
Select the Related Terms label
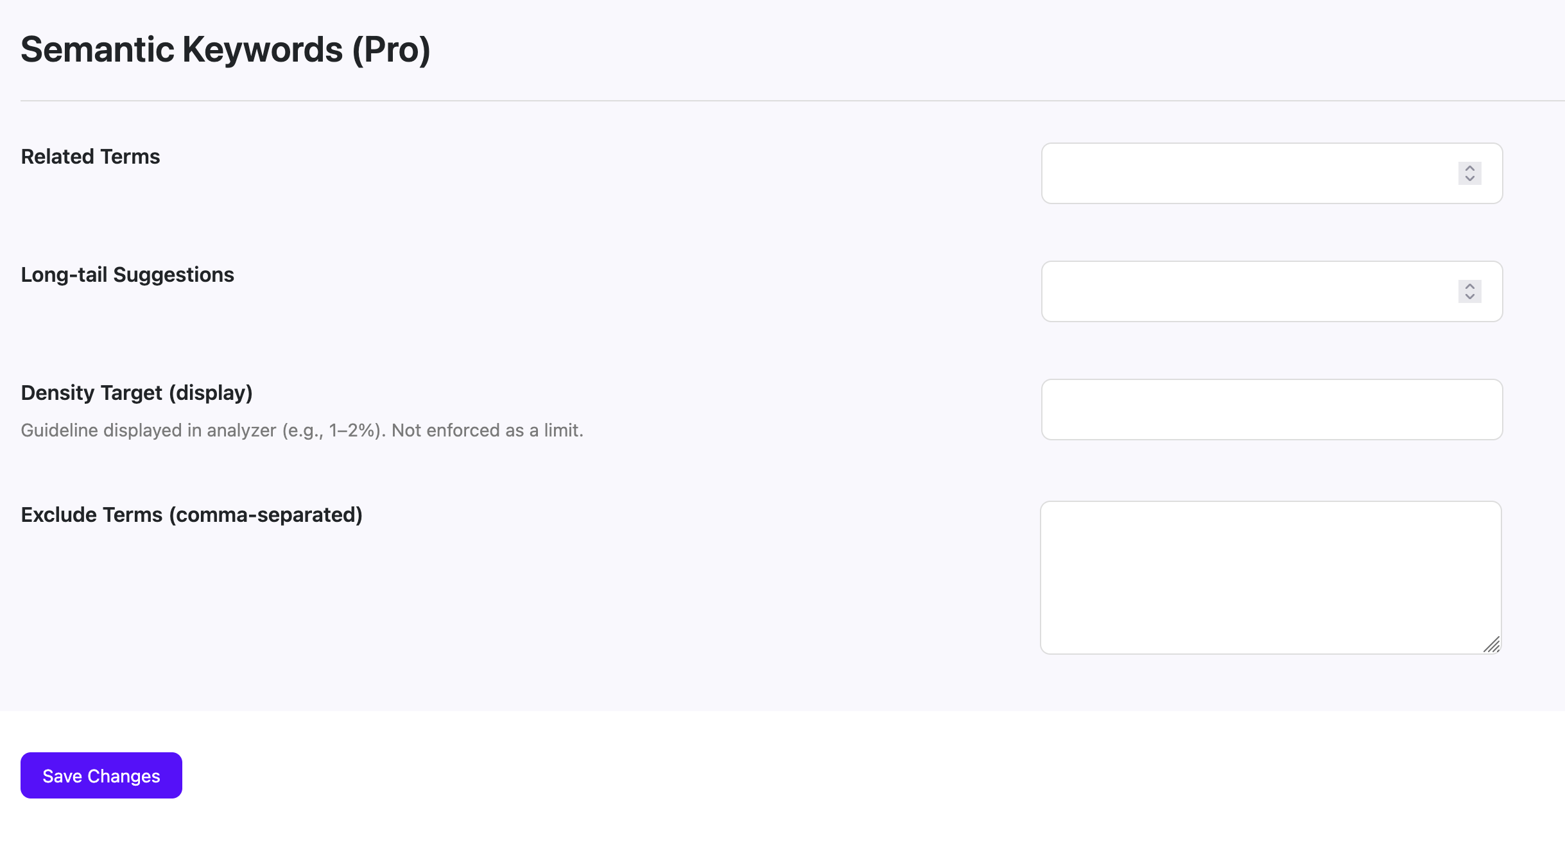[90, 156]
